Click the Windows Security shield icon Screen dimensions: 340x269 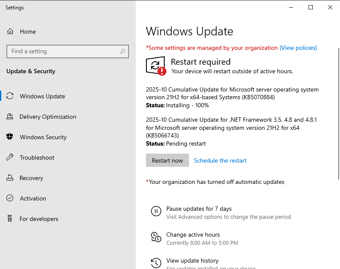coord(9,137)
